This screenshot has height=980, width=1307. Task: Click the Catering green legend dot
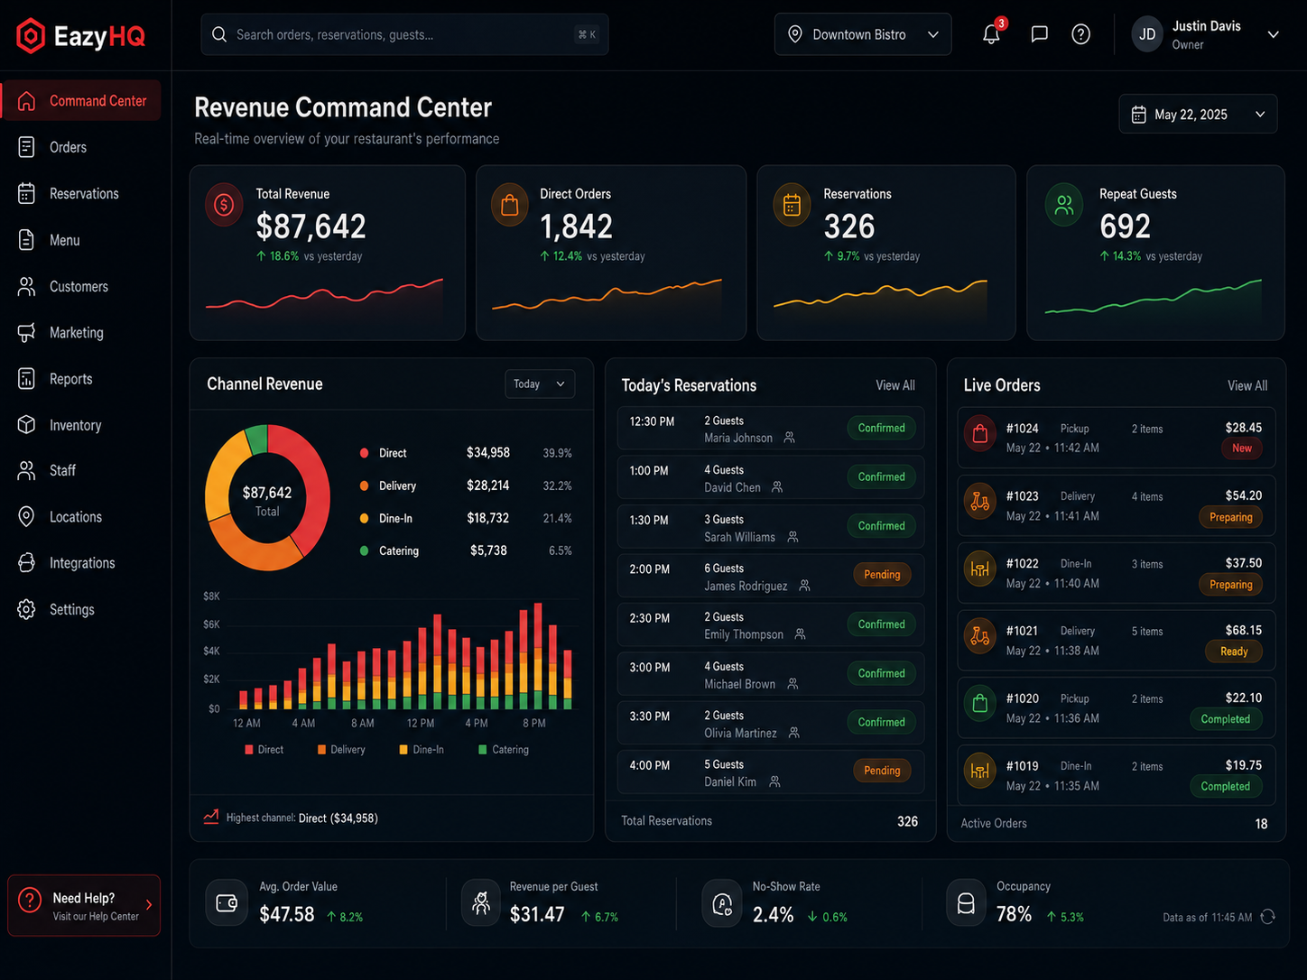tap(364, 550)
